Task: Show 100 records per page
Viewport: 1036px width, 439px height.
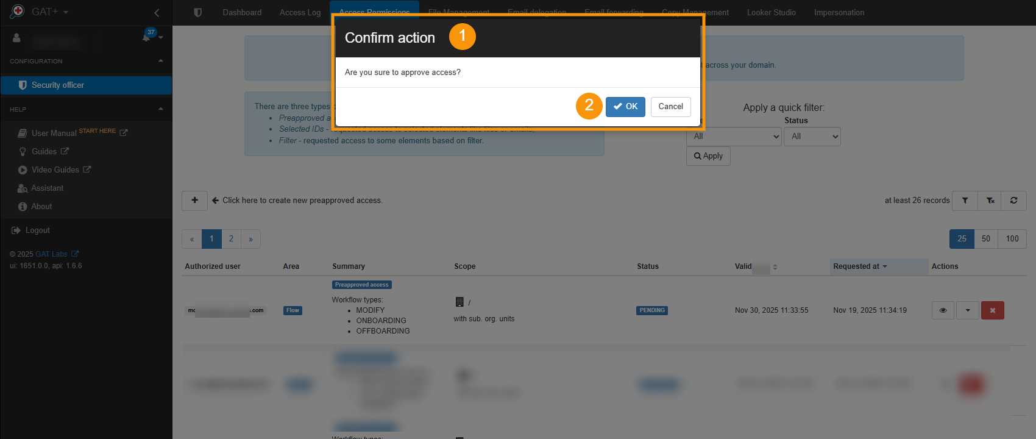Action: pos(1012,239)
